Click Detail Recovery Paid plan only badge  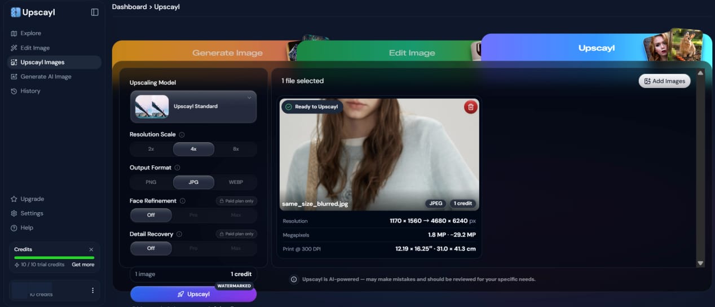tap(236, 234)
